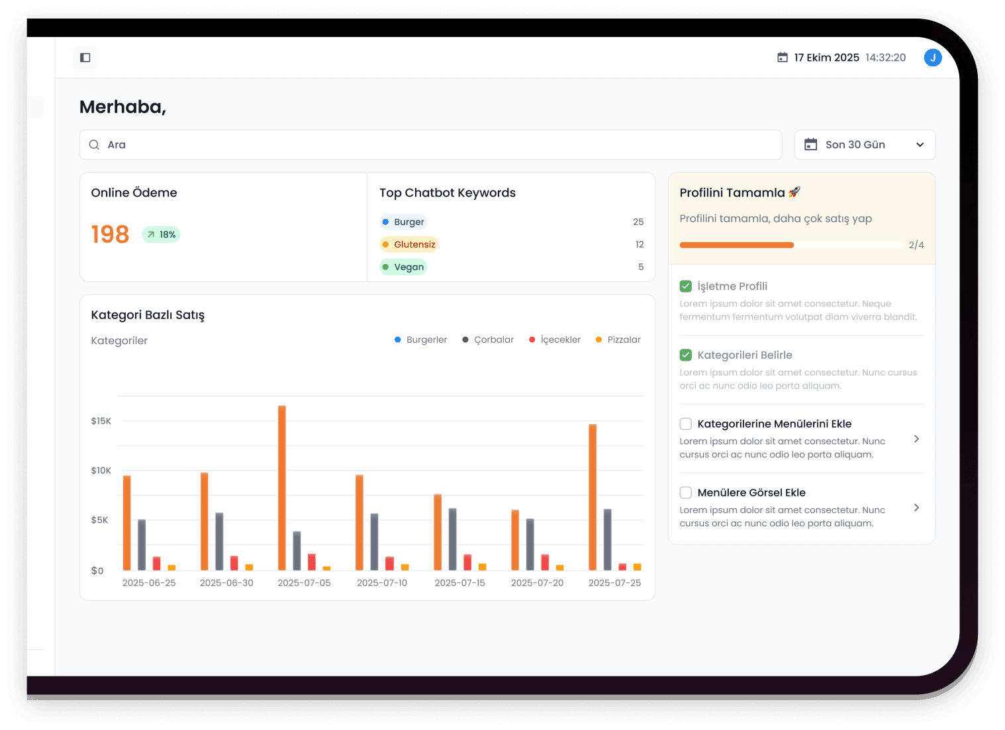The height and width of the screenshot is (730, 1005).
Task: Click the search magnifier icon
Action: (x=94, y=145)
